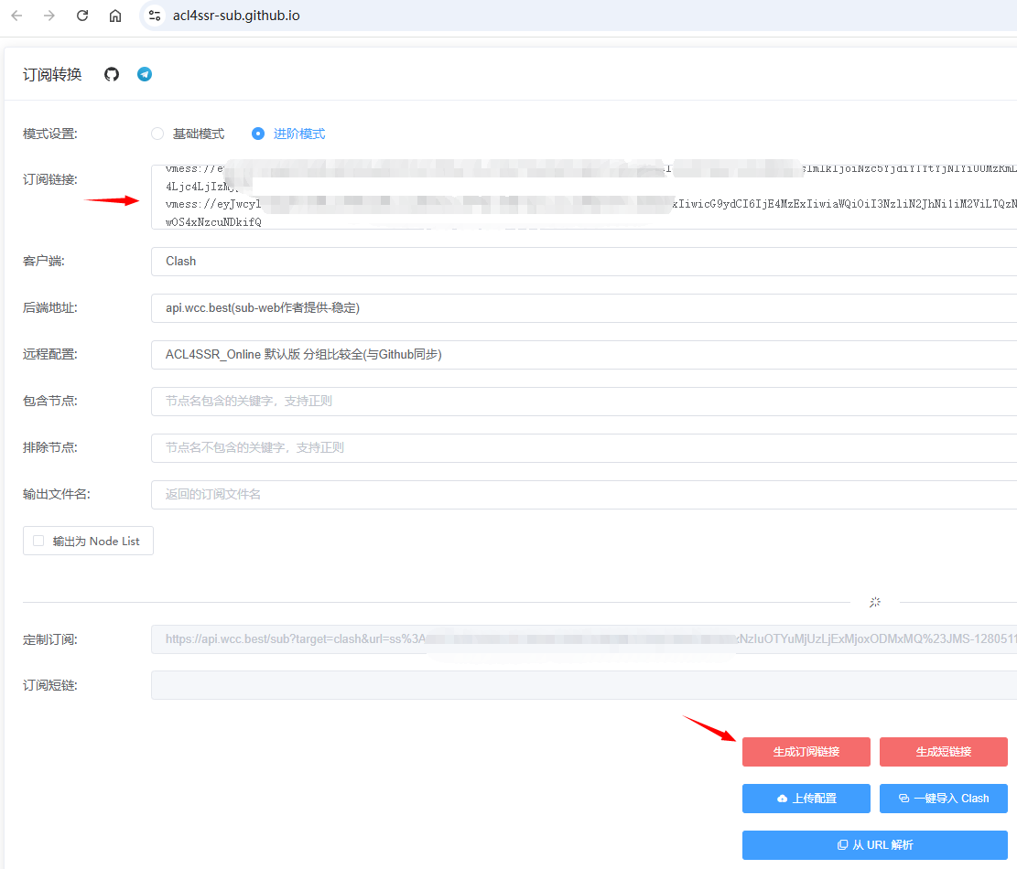Click the 生成短链接 button

pyautogui.click(x=943, y=752)
